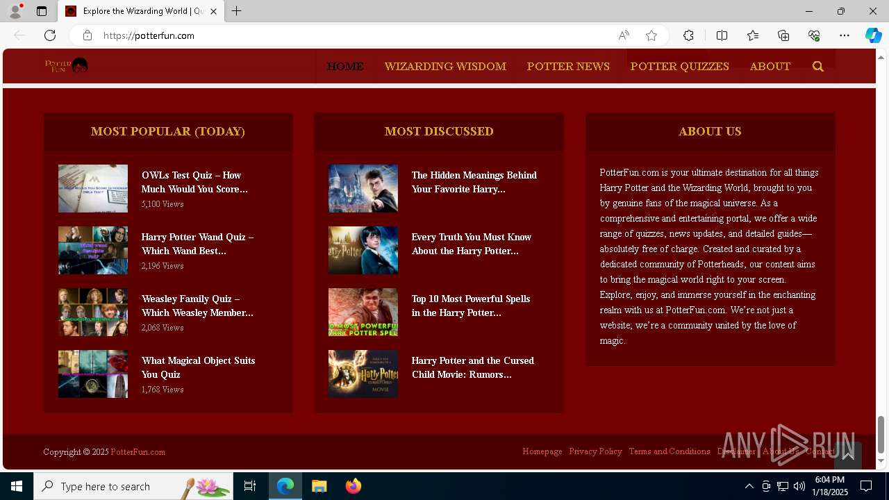Click What Magical Object quiz thumbnail
889x500 pixels.
tap(93, 374)
